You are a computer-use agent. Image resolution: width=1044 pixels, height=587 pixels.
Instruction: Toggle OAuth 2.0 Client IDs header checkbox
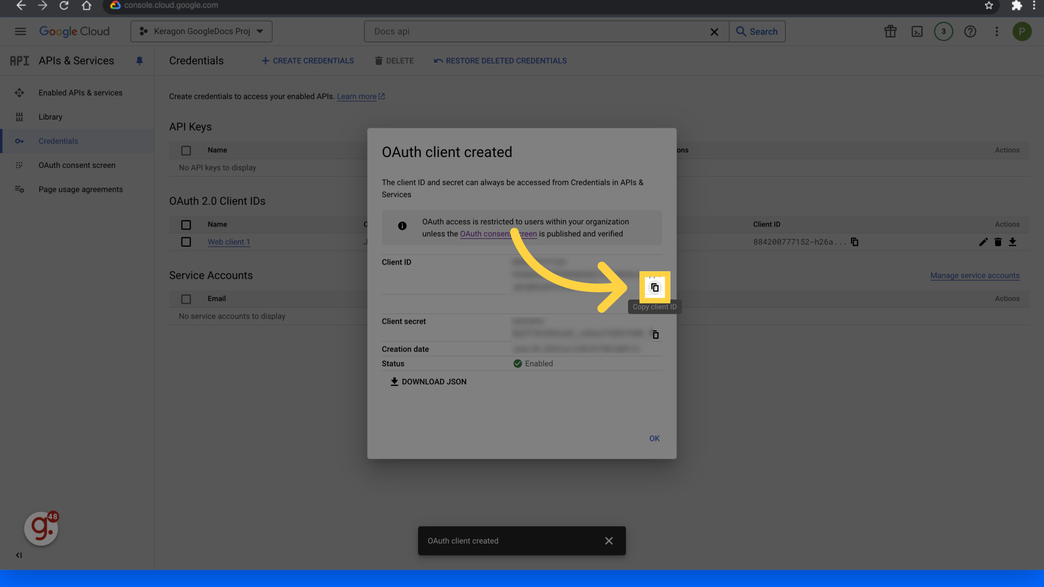[186, 224]
